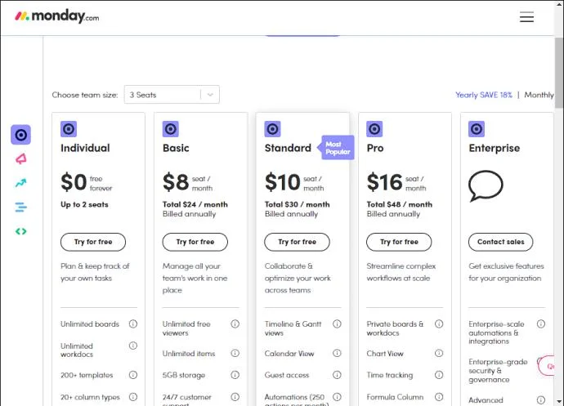Click 'Total $30 / month' text
Screen dimensions: 564x406
click(297, 204)
